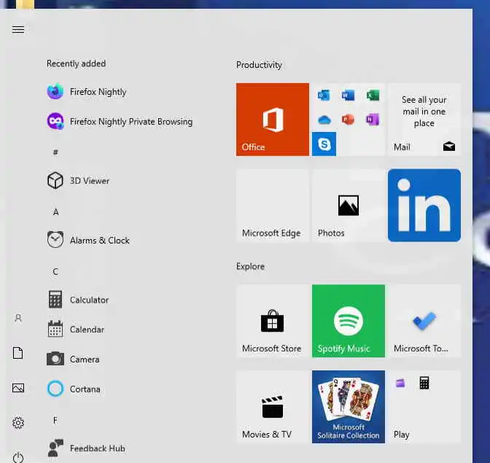Viewport: 490px width, 463px height.
Task: Launch Word from the Office folder tile
Action: pyautogui.click(x=348, y=95)
